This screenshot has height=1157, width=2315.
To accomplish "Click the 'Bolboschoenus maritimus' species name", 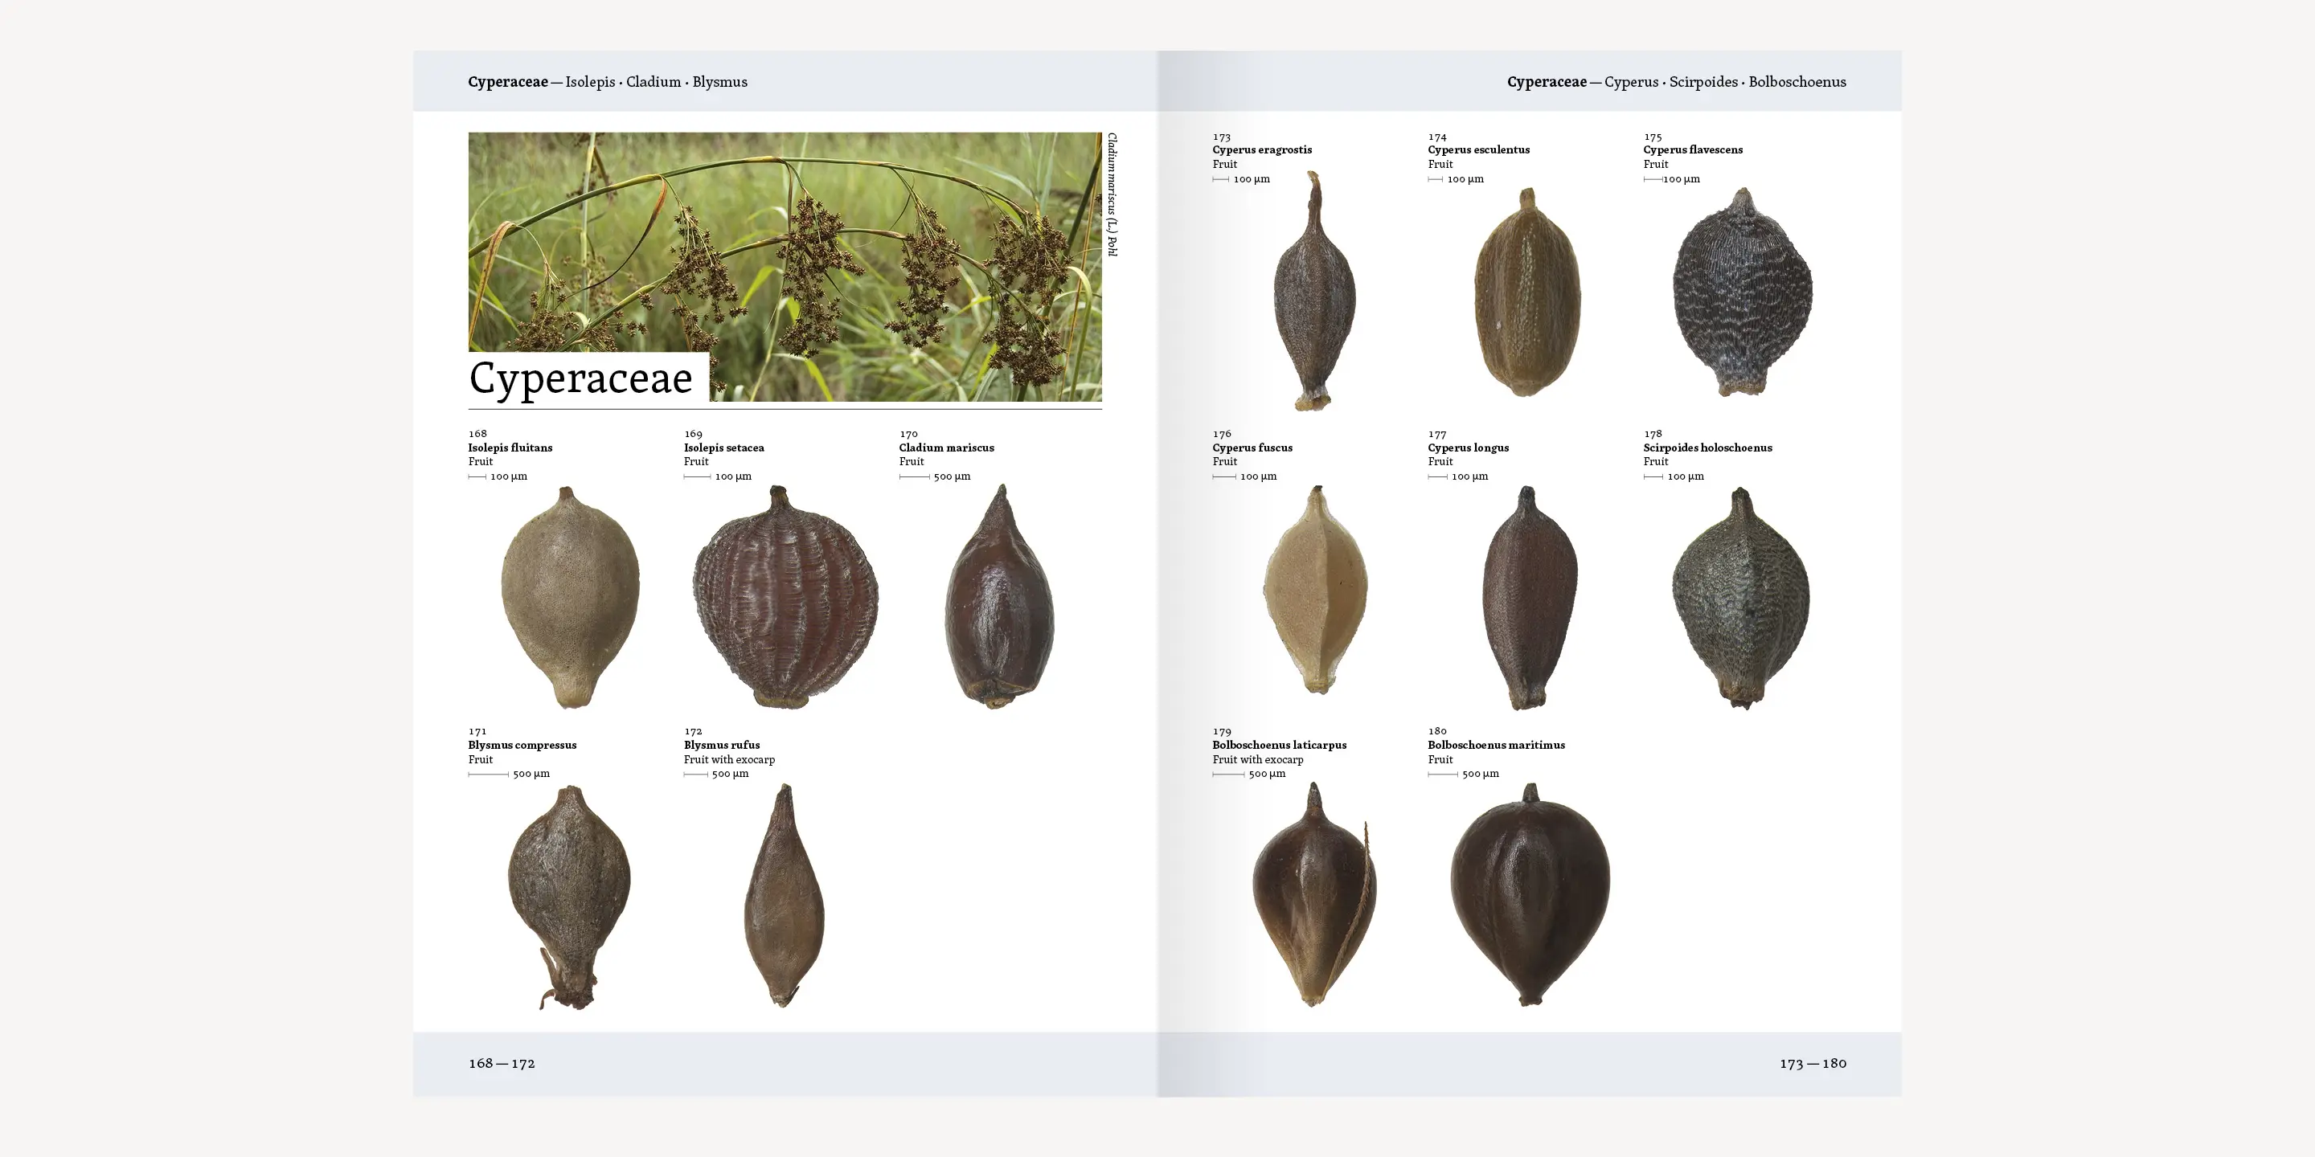I will (1495, 745).
